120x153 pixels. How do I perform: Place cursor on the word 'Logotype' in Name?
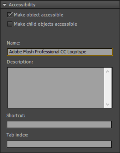pyautogui.click(x=77, y=52)
